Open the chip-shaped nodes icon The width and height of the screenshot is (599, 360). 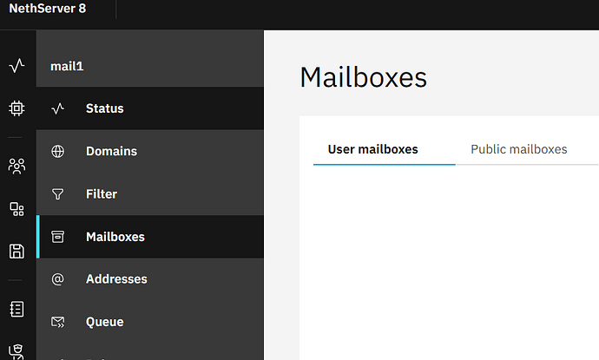(x=16, y=108)
